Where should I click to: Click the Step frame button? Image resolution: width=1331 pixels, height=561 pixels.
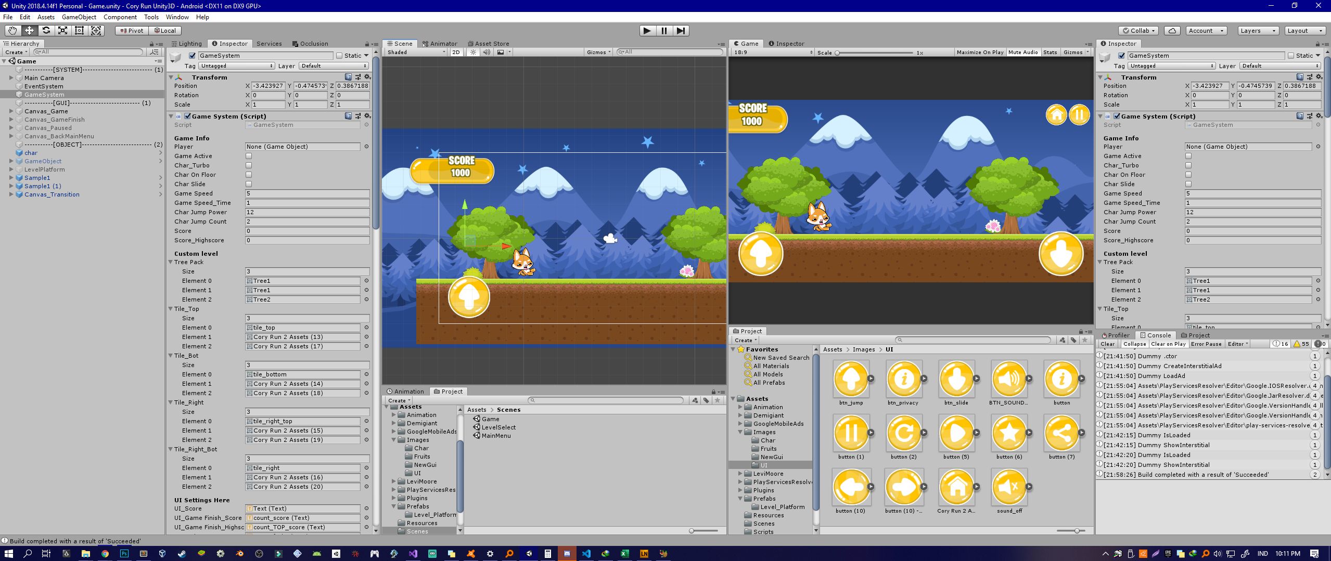coord(681,31)
